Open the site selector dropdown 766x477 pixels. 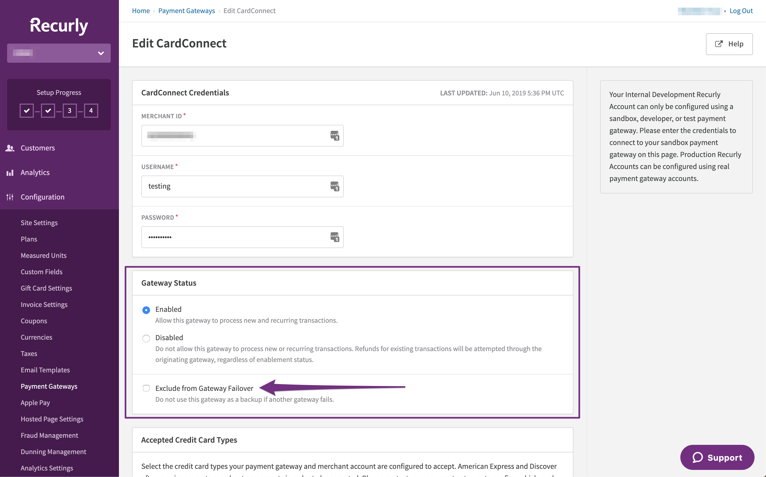59,53
